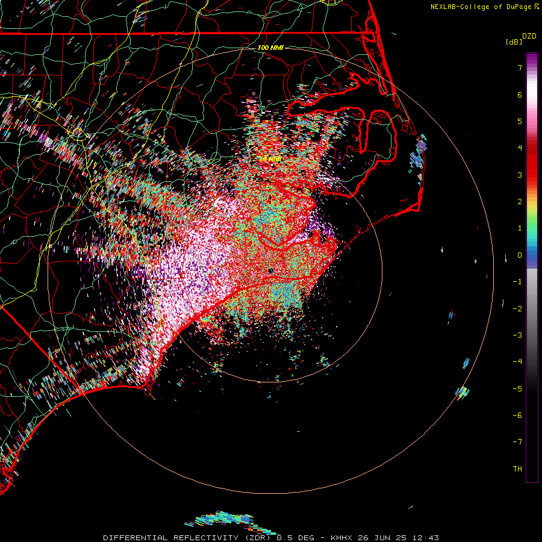Screen dimensions: 542x542
Task: Click the NEXLAB-College of DuPage label
Action: (x=481, y=7)
